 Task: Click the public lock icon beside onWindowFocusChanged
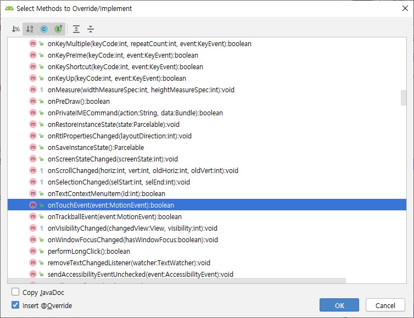(x=41, y=239)
